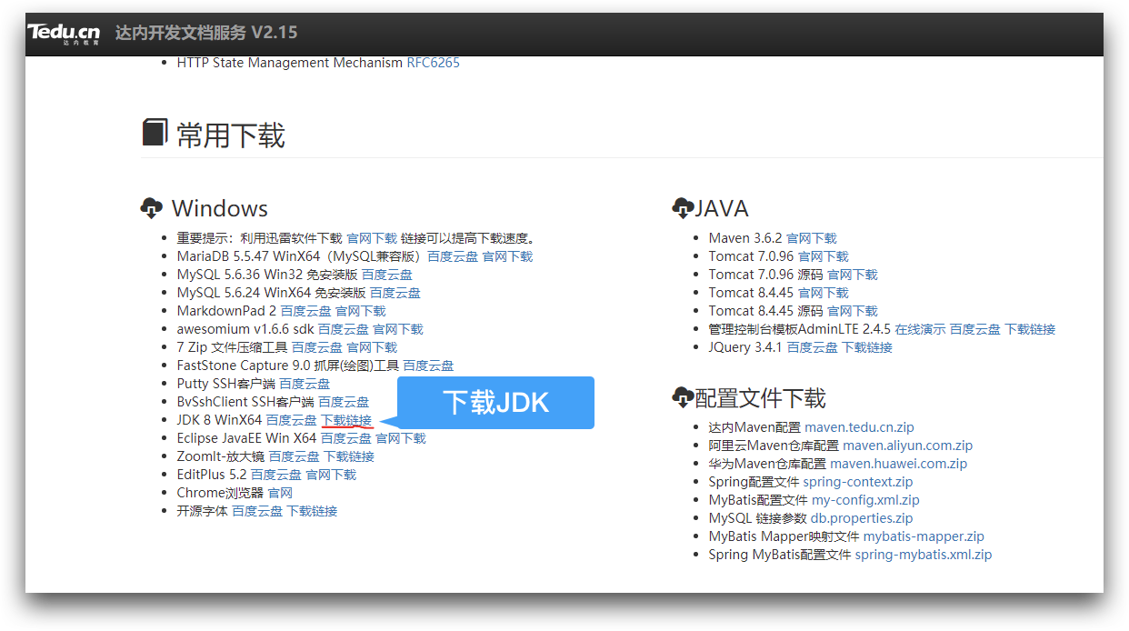Click ZoomIt-放大镜 下载链接
Screen dimensions: 1129x631
[x=349, y=456]
